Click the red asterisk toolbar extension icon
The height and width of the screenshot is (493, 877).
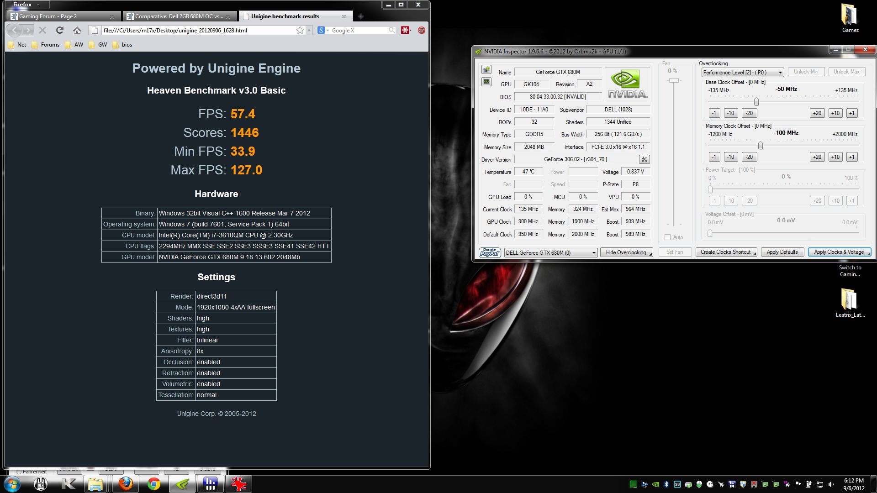click(x=405, y=30)
